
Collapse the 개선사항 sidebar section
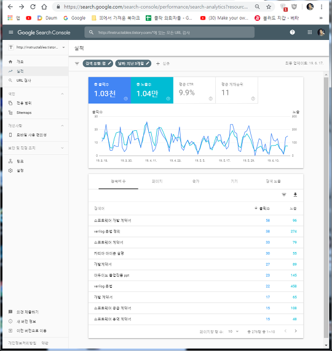point(62,125)
